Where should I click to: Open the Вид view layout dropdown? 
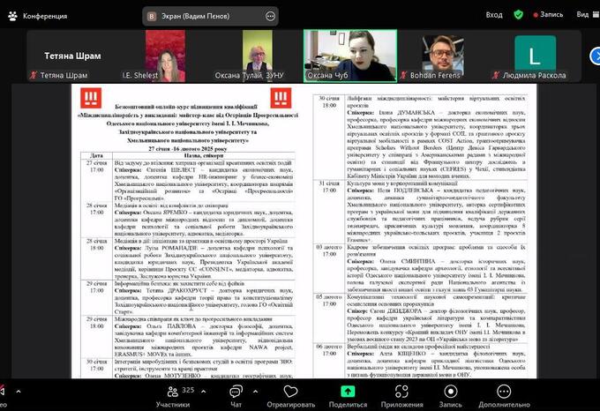pos(583,14)
